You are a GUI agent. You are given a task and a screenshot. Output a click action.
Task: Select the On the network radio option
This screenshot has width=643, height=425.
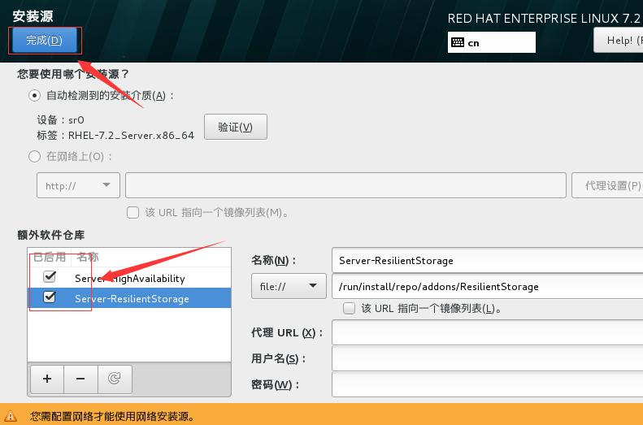click(x=34, y=157)
